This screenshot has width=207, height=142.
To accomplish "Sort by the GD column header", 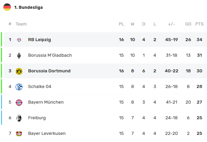I will (188, 24).
